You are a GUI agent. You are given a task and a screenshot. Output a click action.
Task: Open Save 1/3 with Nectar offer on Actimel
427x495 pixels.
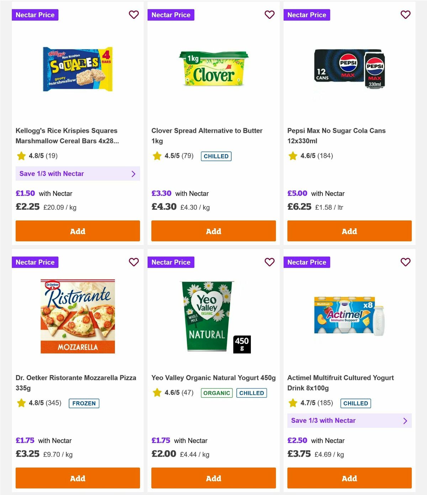(349, 420)
